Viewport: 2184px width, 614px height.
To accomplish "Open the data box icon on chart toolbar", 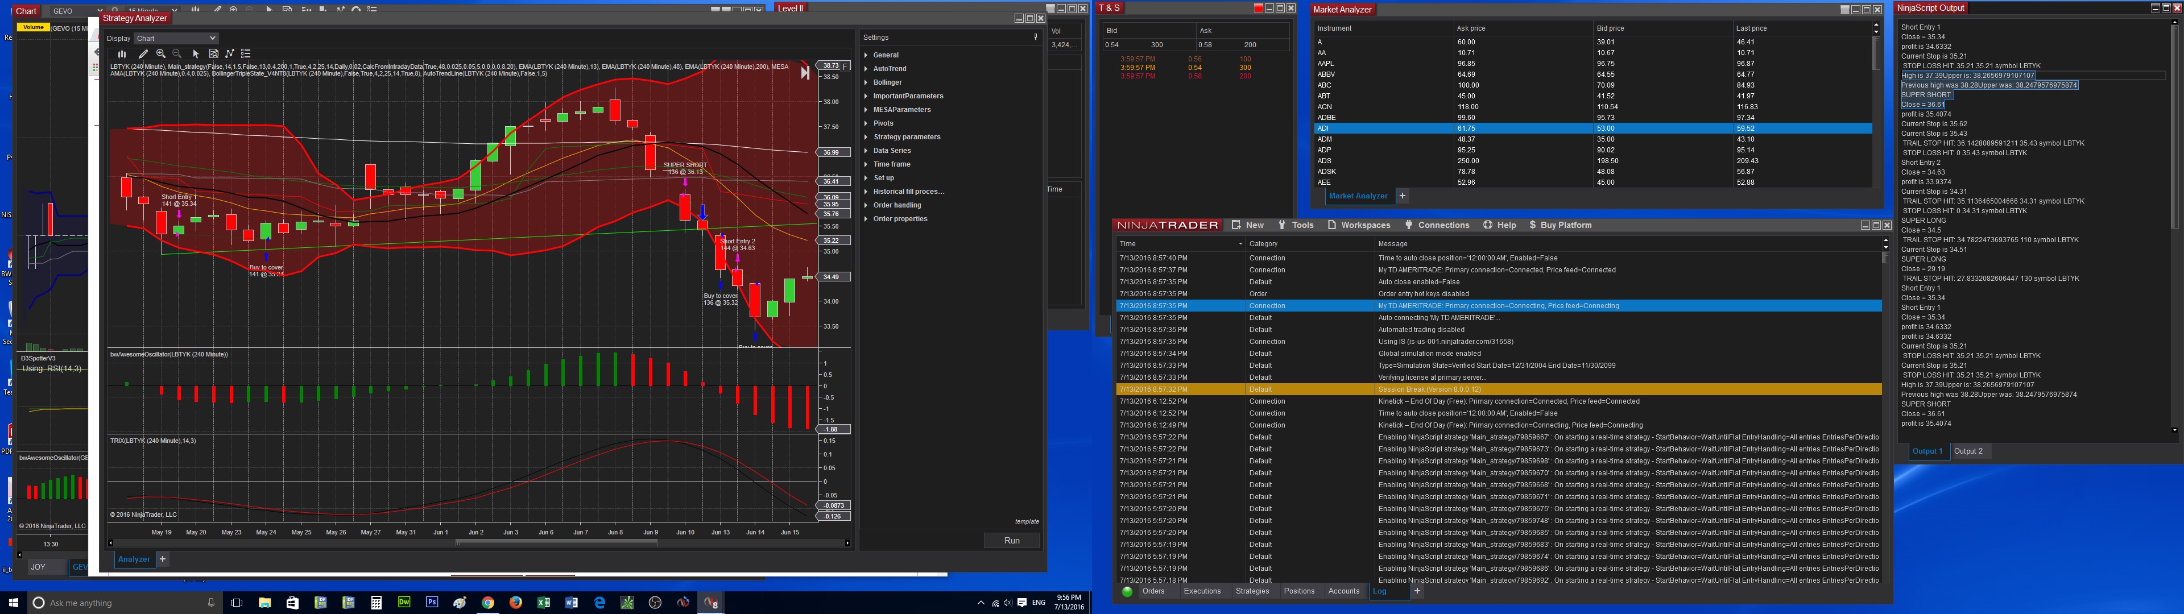I will [214, 53].
